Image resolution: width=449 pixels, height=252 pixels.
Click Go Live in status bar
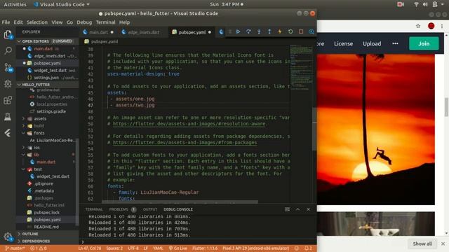pos(177,248)
